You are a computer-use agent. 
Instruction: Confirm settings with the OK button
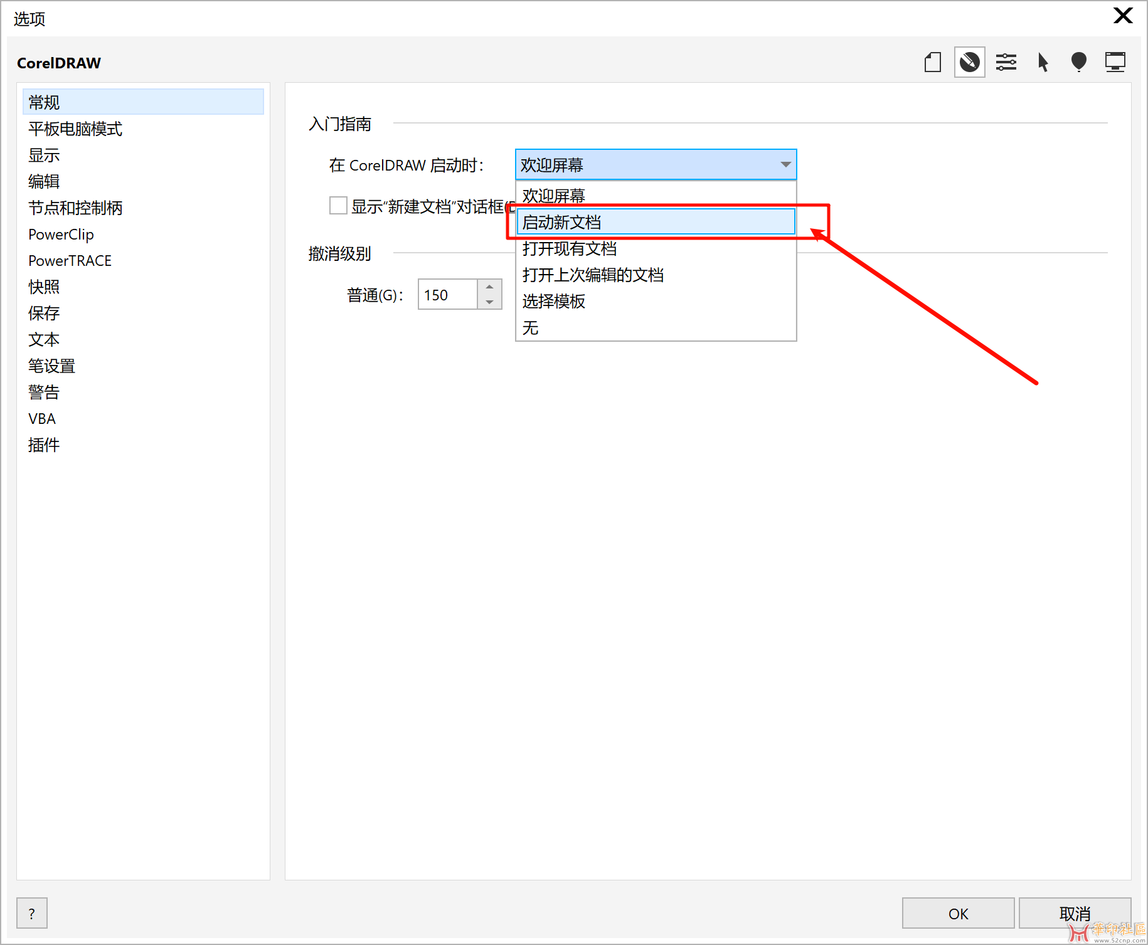pos(958,913)
